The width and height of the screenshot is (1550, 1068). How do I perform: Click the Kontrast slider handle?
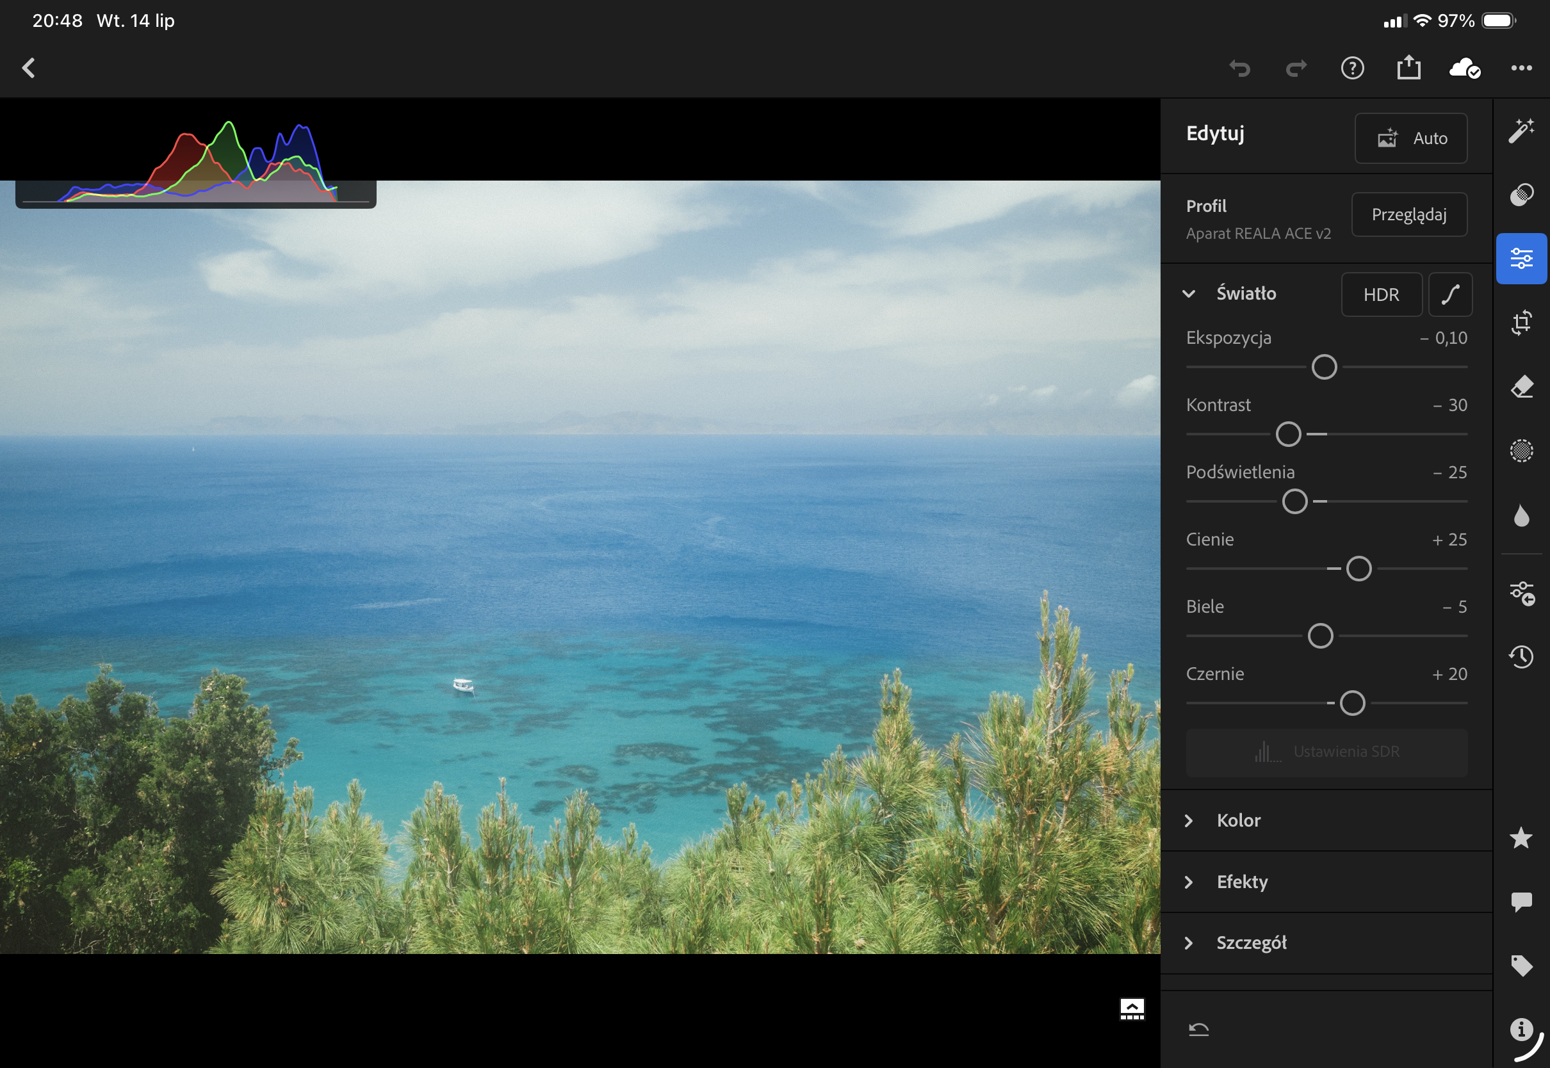(x=1288, y=434)
